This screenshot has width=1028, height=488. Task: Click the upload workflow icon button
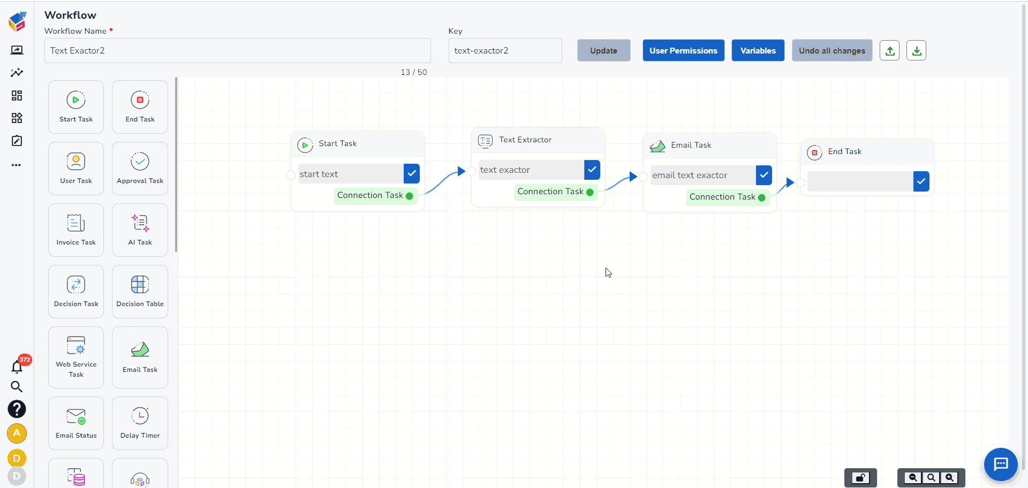point(889,51)
